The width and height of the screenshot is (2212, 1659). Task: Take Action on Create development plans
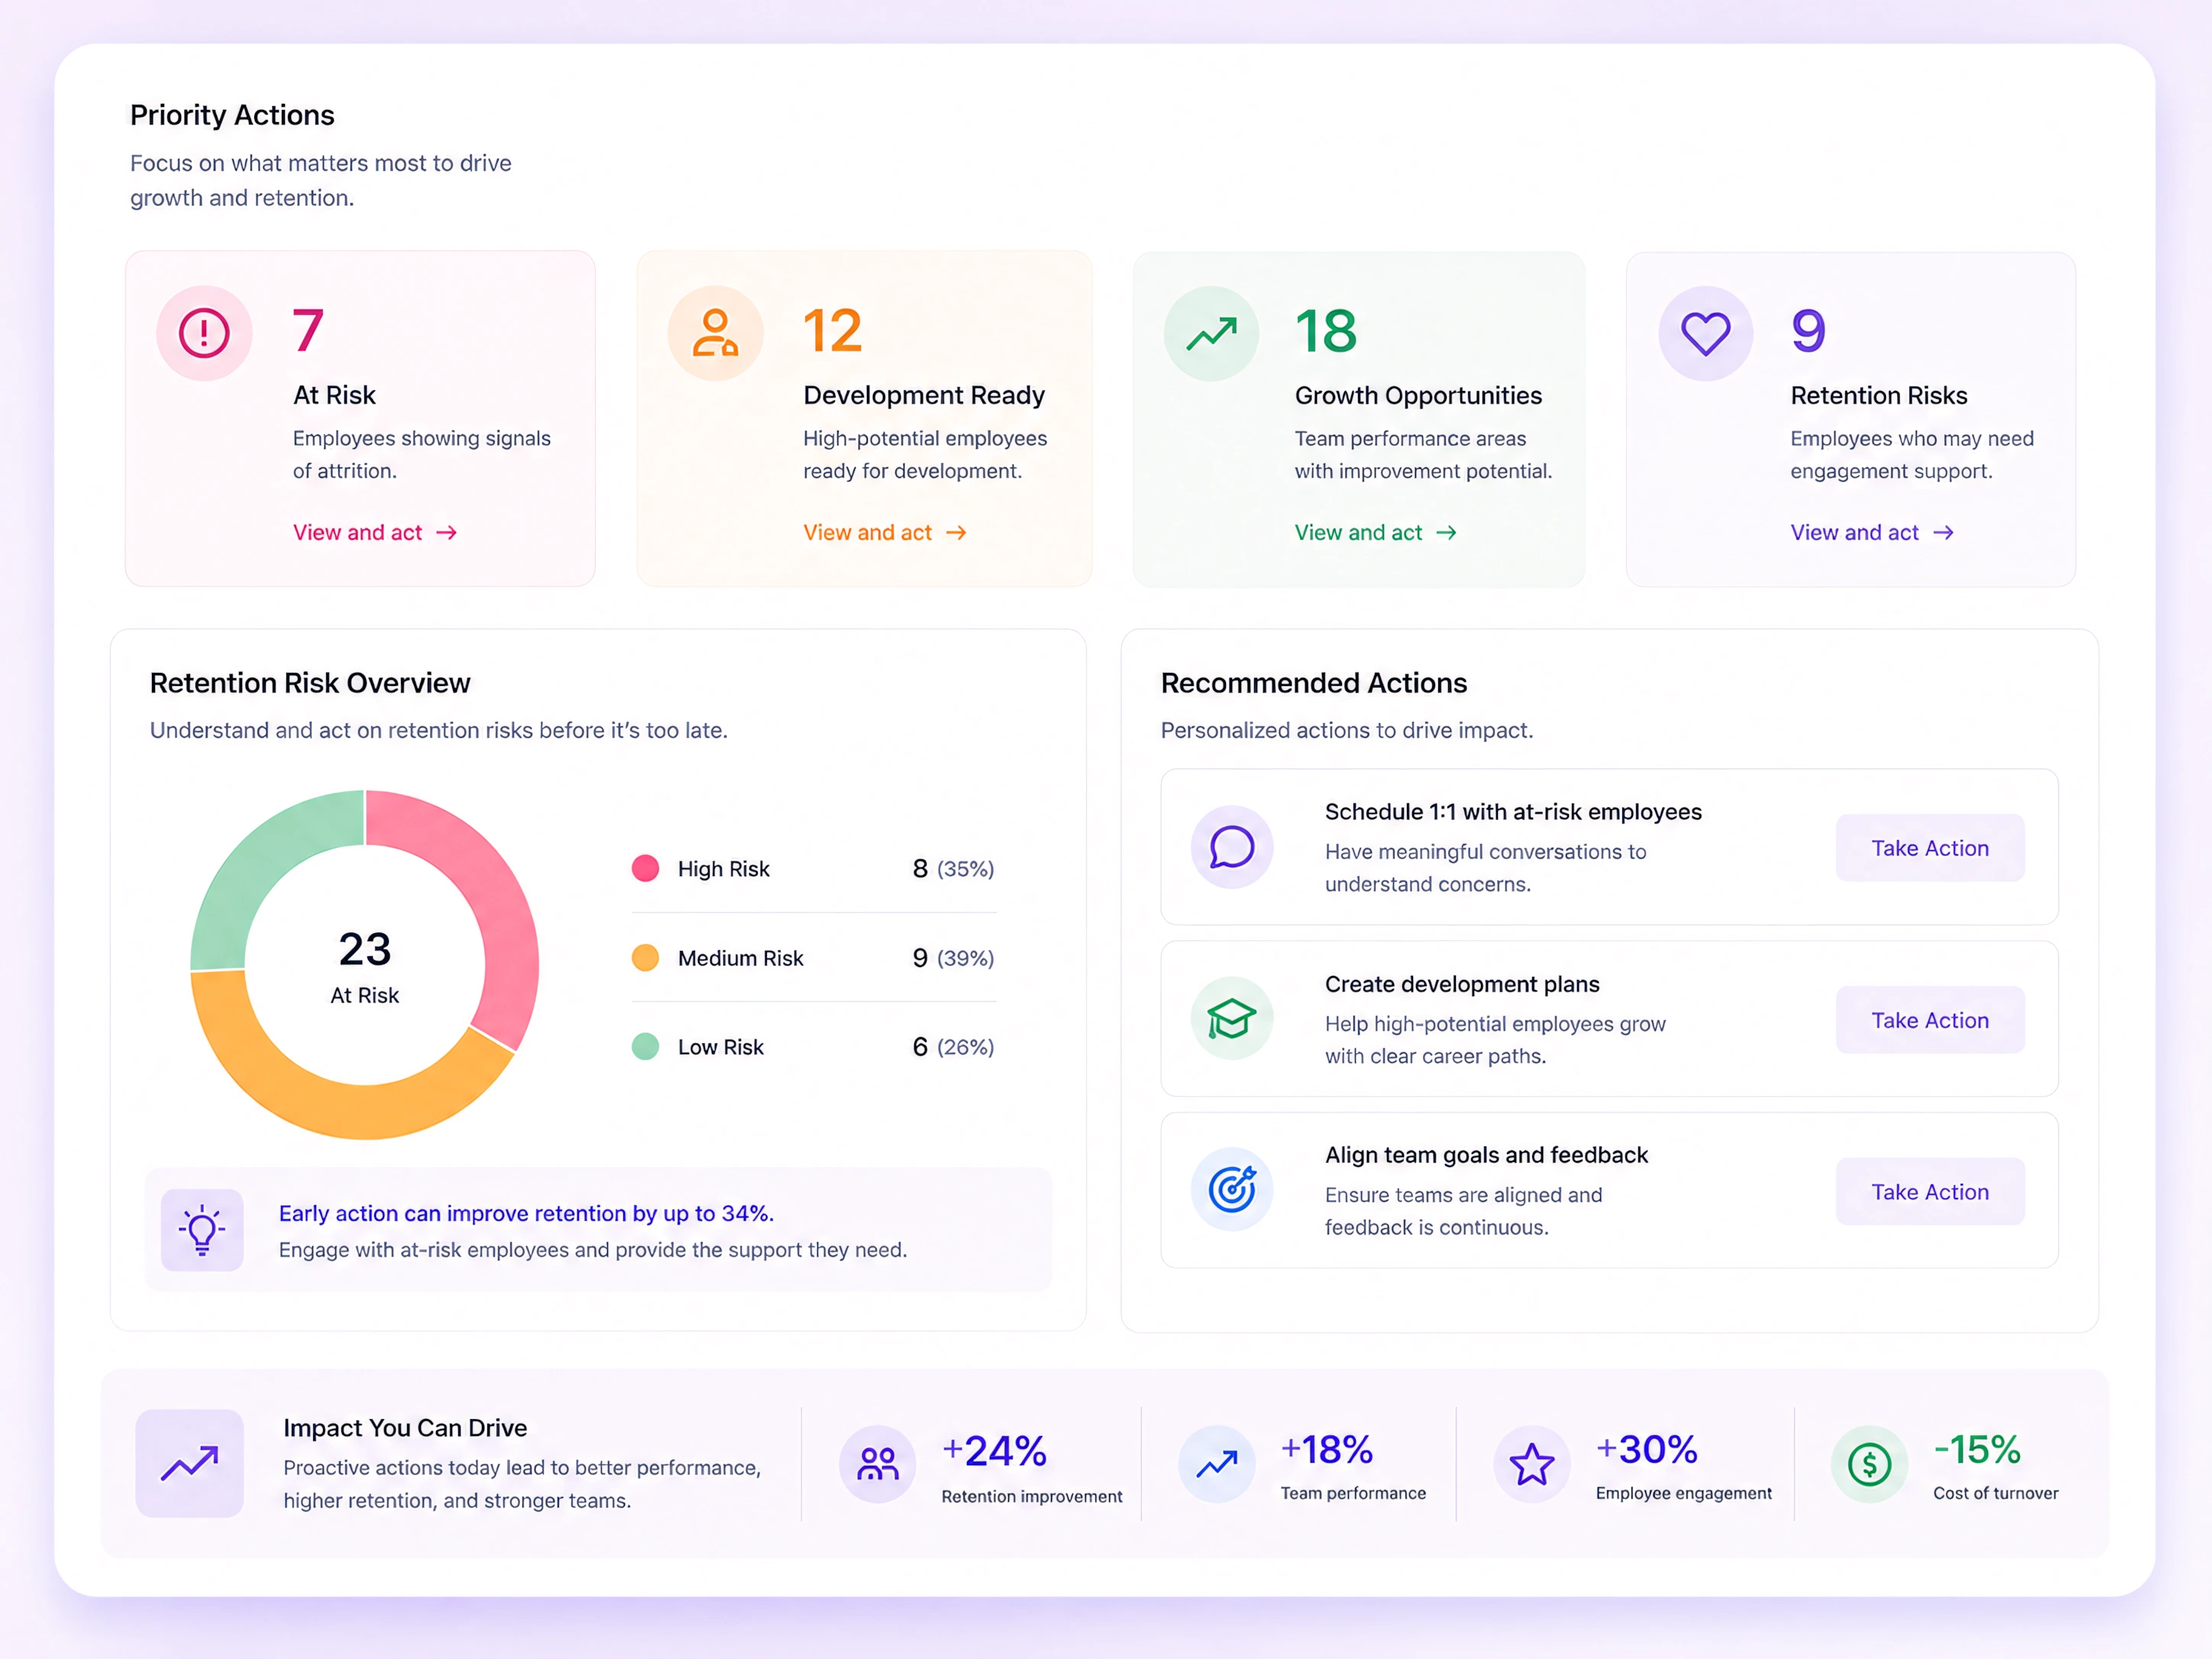pyautogui.click(x=1930, y=1020)
